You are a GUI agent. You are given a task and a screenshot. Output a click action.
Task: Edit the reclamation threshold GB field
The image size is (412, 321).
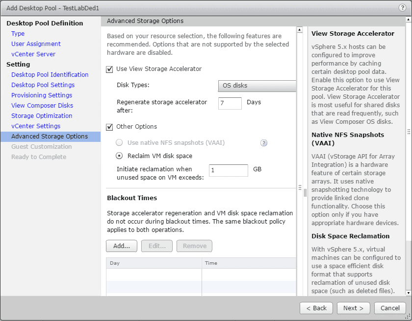pos(229,170)
